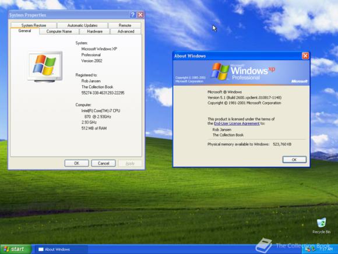
Task: Click 'Intel(R) Core(TM) i7 CPU' text
Action: 101,110
